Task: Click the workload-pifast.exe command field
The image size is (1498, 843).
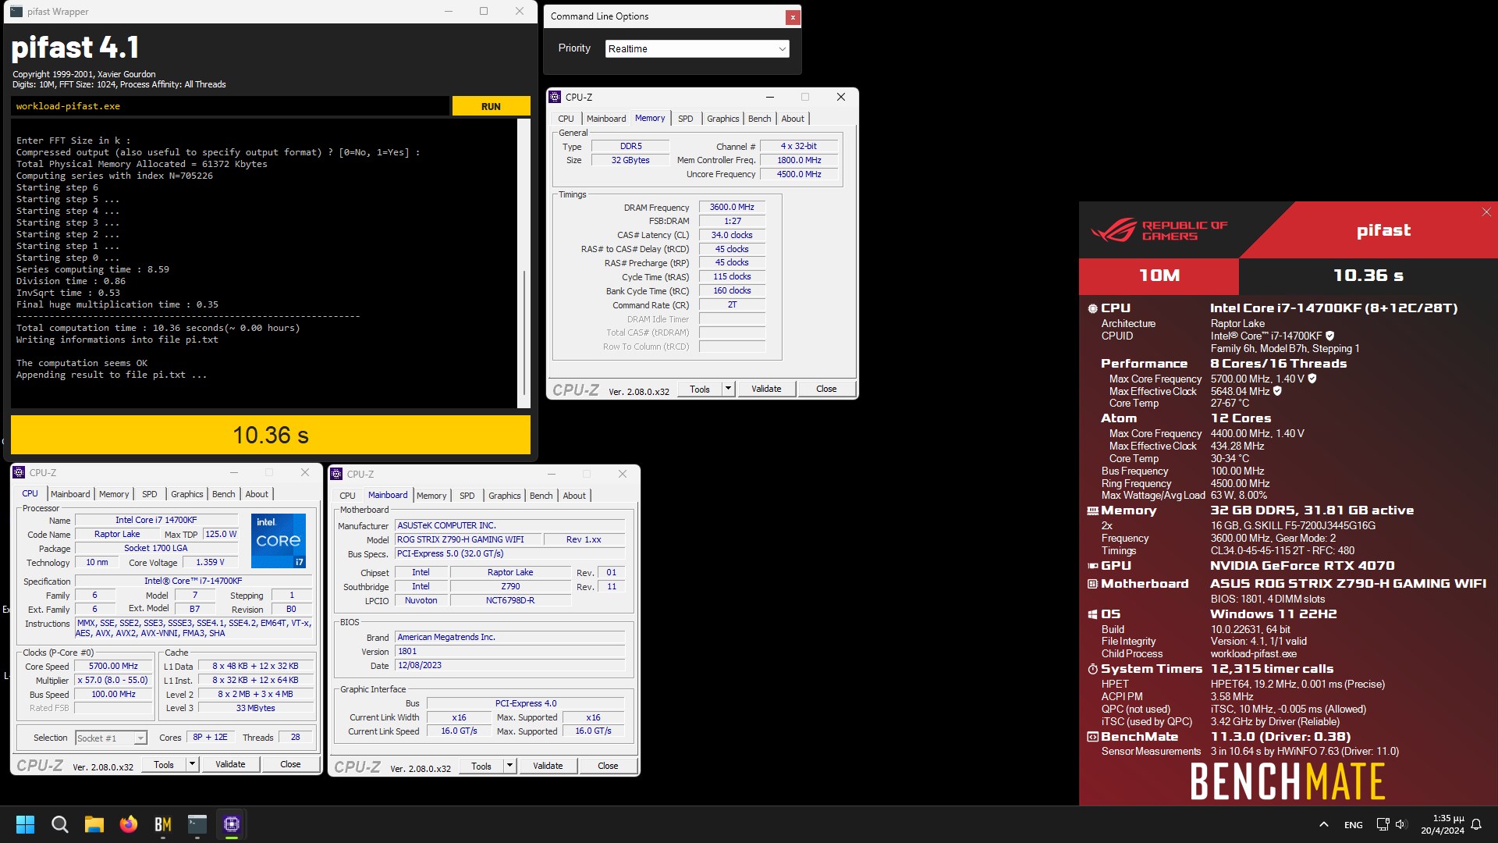Action: tap(230, 106)
